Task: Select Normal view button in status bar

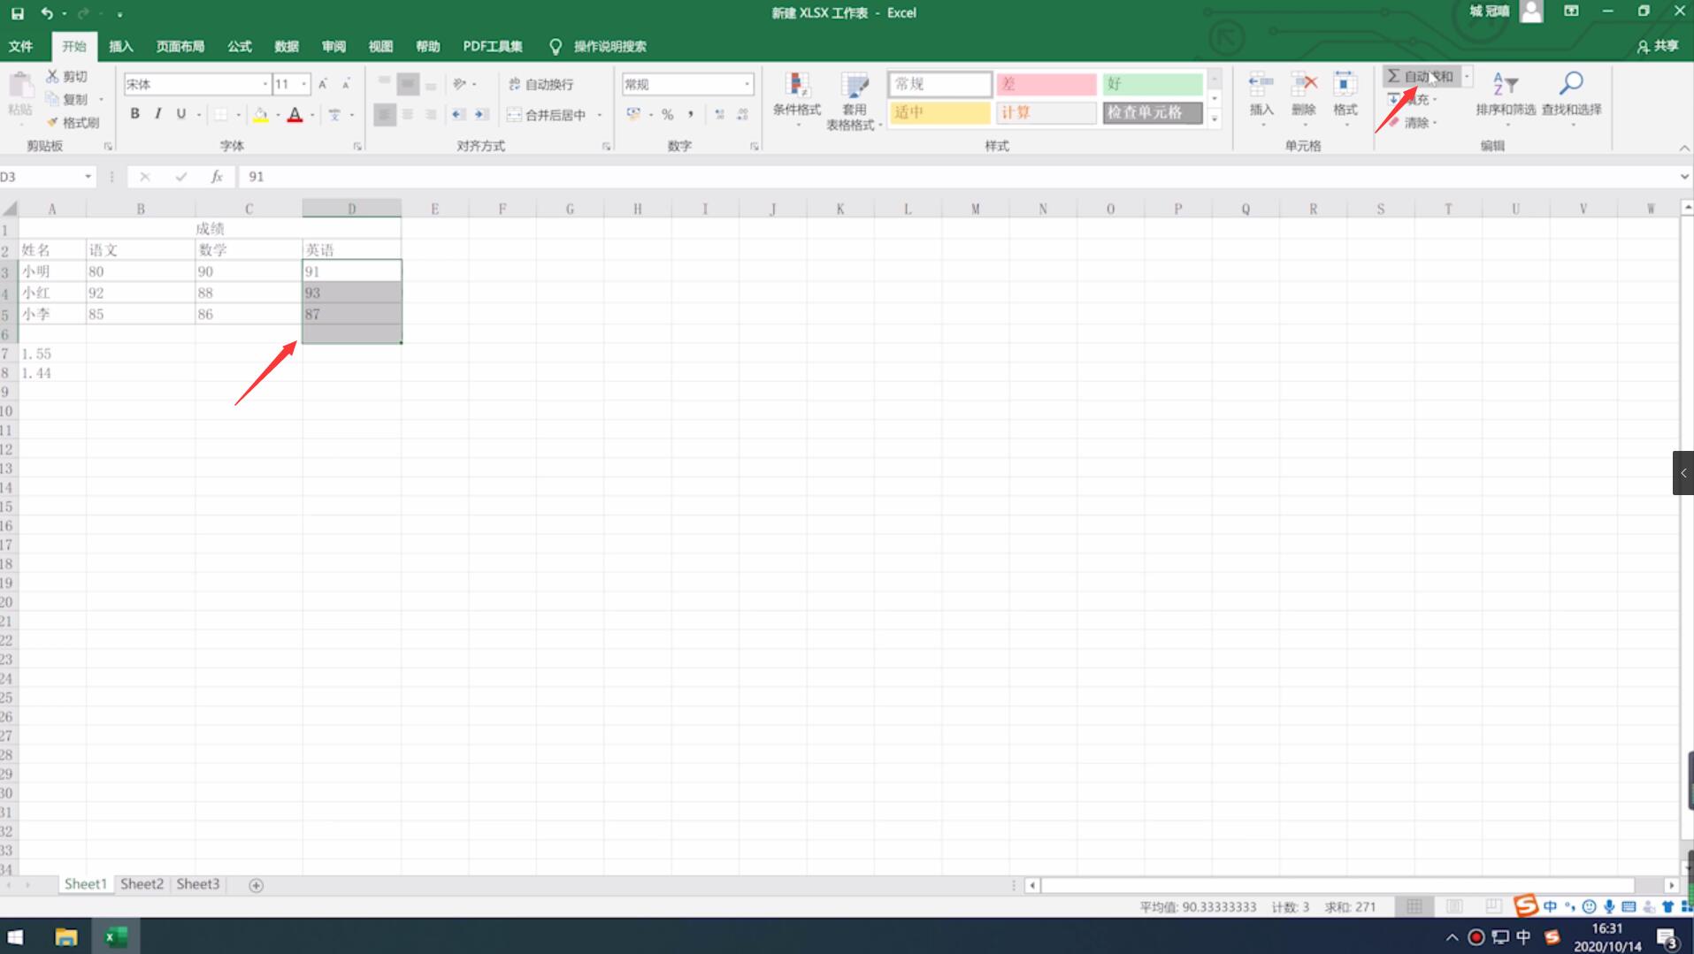Action: click(1414, 907)
